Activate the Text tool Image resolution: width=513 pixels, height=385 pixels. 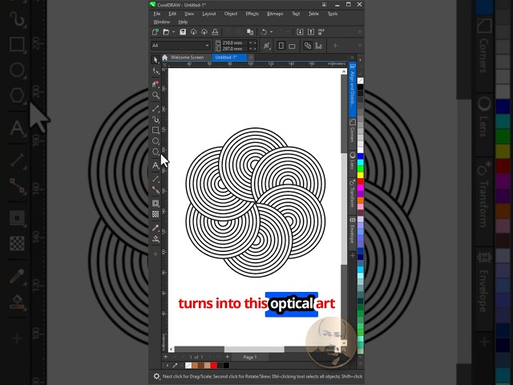pyautogui.click(x=156, y=165)
